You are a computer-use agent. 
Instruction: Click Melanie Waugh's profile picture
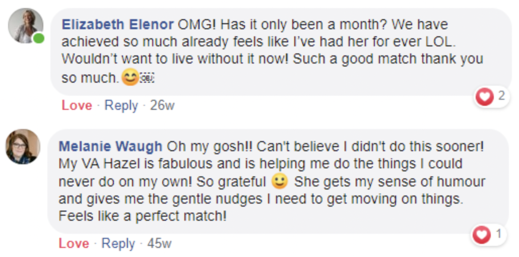tap(23, 146)
